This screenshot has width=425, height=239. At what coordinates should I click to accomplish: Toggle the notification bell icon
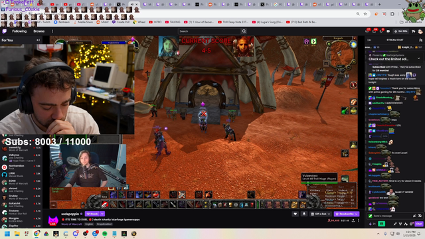click(x=304, y=214)
